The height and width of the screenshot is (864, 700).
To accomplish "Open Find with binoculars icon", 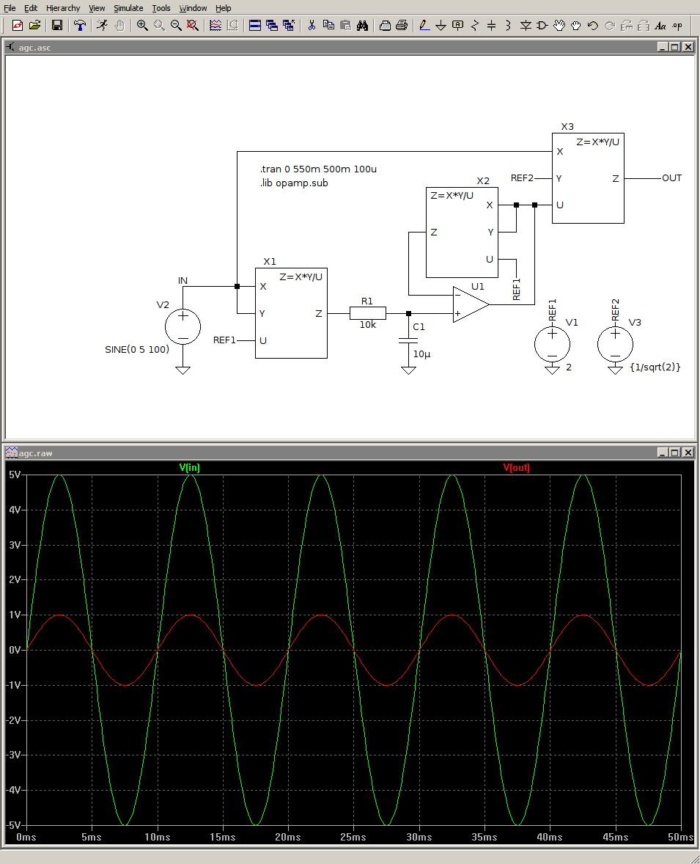I will [362, 26].
